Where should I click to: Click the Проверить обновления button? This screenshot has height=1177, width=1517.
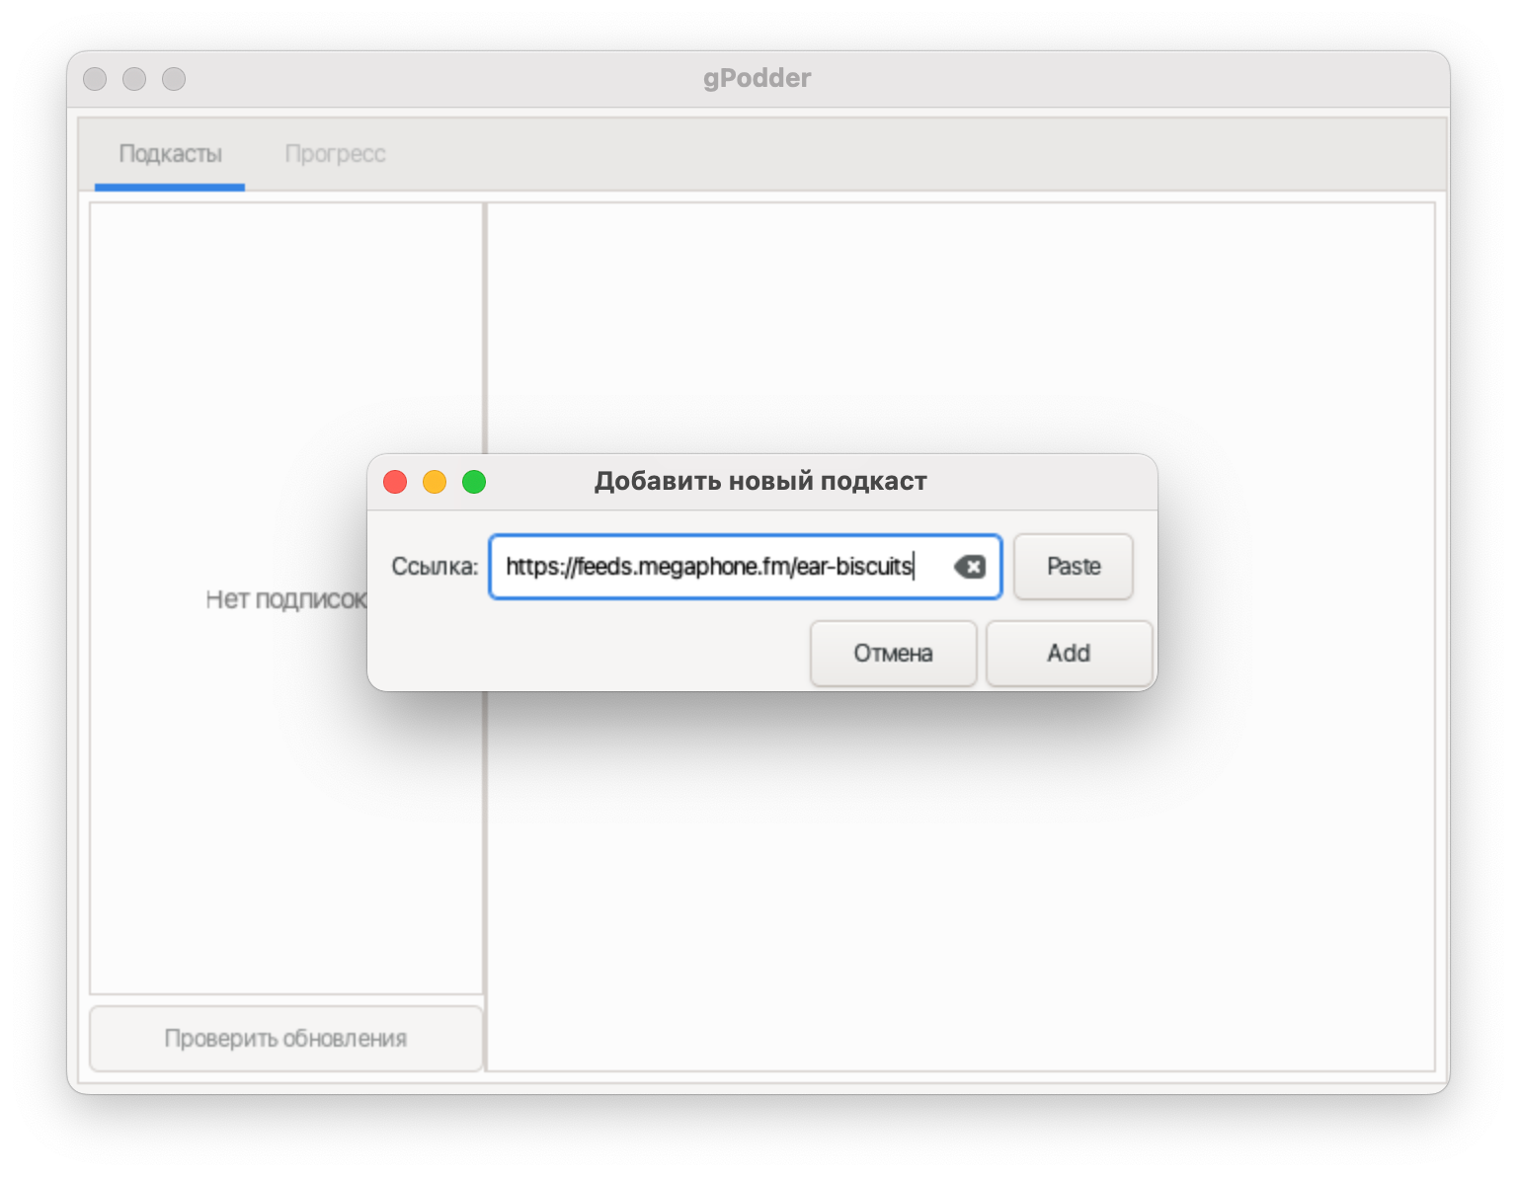pyautogui.click(x=285, y=1039)
